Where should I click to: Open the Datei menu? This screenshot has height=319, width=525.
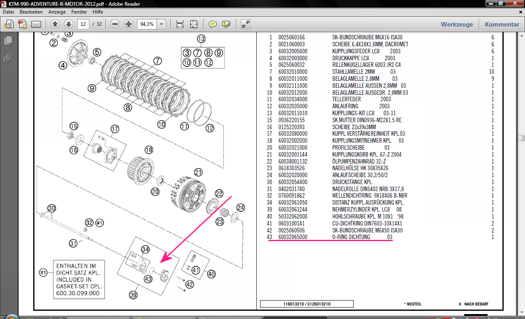point(8,12)
